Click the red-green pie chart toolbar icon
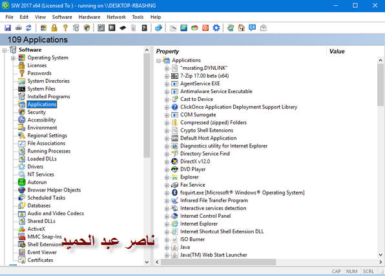385x276 pixels. click(x=194, y=28)
